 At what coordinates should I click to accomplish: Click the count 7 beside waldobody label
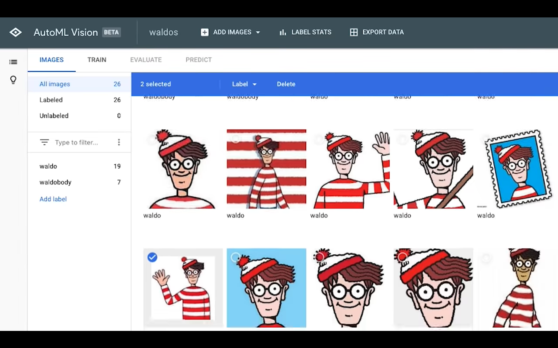(119, 182)
